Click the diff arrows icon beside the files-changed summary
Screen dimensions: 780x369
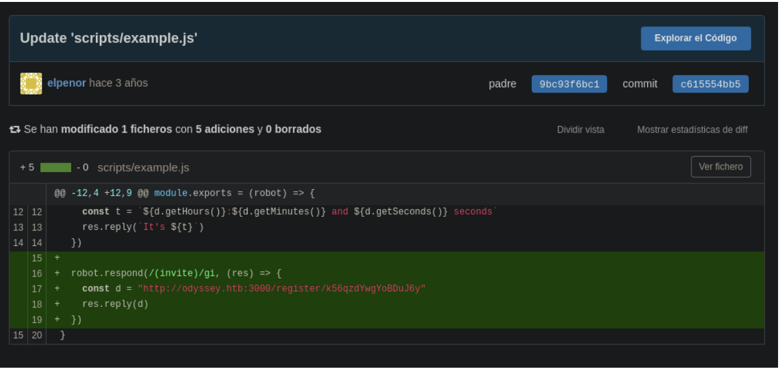coord(14,129)
